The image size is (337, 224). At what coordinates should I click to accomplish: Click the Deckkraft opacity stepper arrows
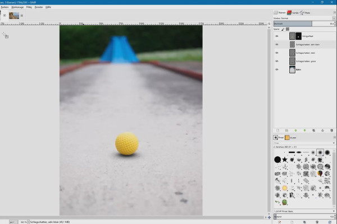(335, 24)
